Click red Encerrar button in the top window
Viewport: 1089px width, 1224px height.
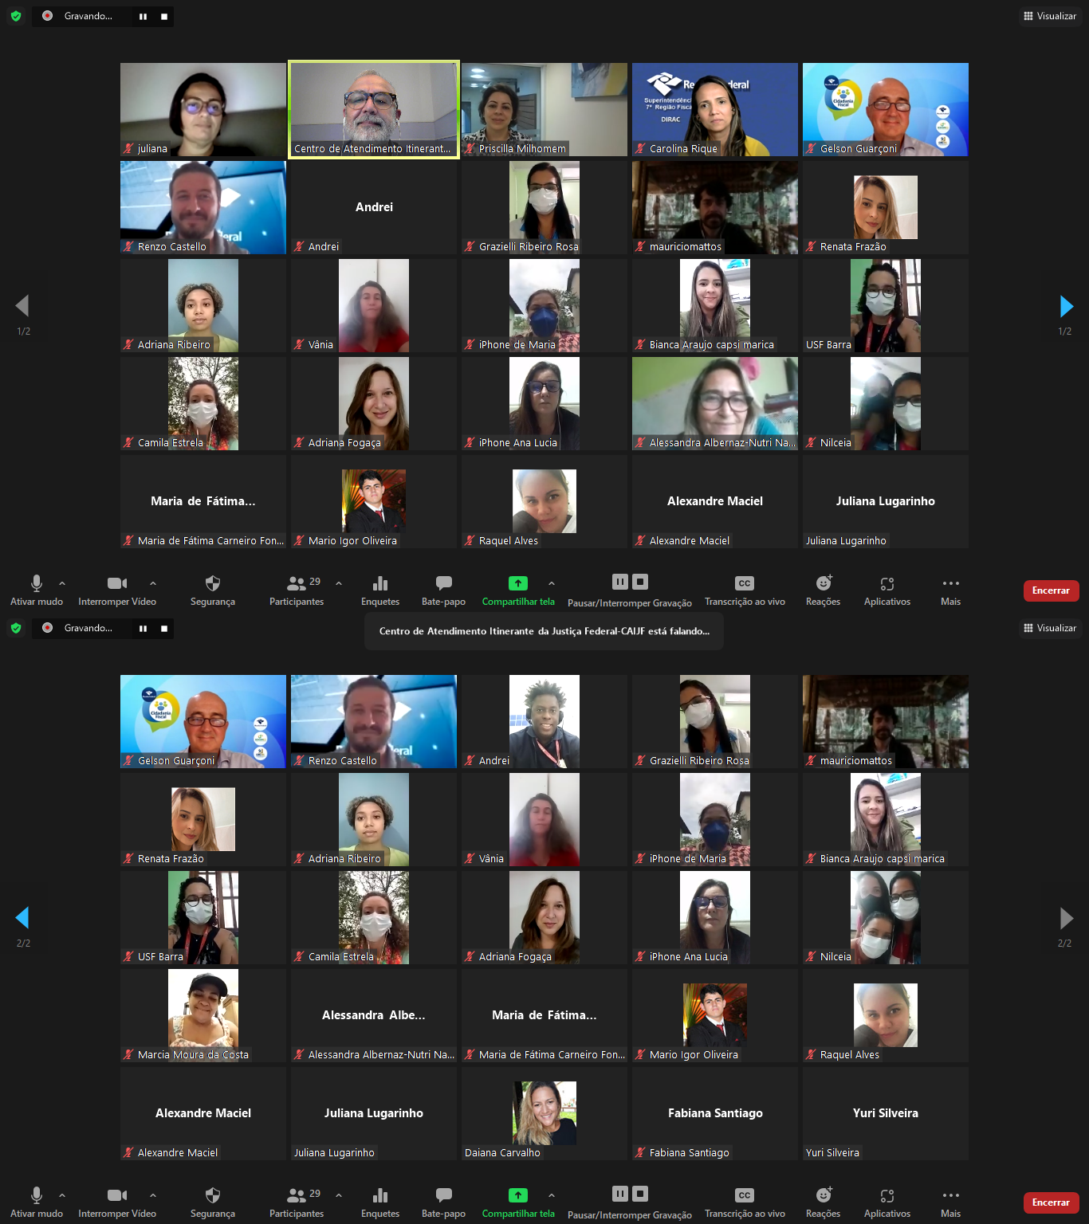[x=1051, y=590]
